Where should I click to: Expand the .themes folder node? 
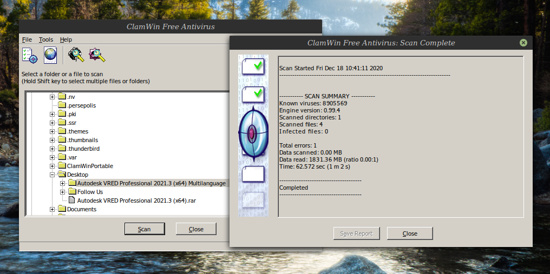click(53, 131)
